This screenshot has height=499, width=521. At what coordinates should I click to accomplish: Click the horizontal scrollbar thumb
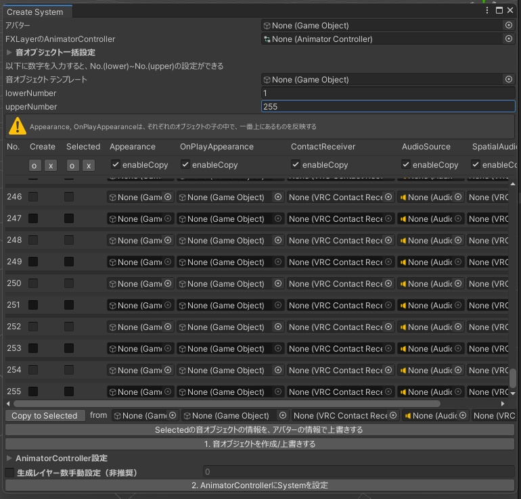(227, 404)
